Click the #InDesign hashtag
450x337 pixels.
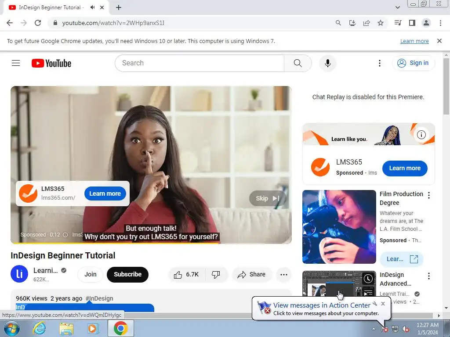pyautogui.click(x=99, y=298)
